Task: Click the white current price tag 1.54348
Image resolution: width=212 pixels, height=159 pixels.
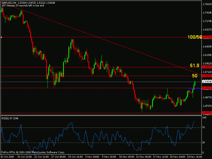Action: 207,81
